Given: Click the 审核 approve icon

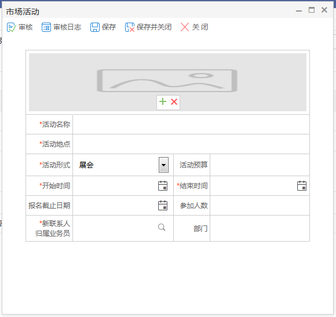Looking at the screenshot, I should pyautogui.click(x=11, y=27).
